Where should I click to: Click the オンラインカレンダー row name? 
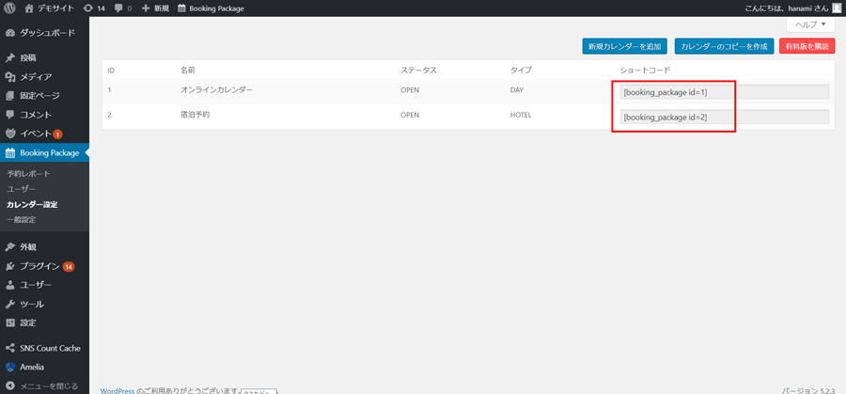tap(216, 90)
